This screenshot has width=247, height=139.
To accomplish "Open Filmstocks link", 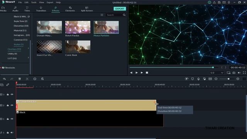I will point(8,68).
